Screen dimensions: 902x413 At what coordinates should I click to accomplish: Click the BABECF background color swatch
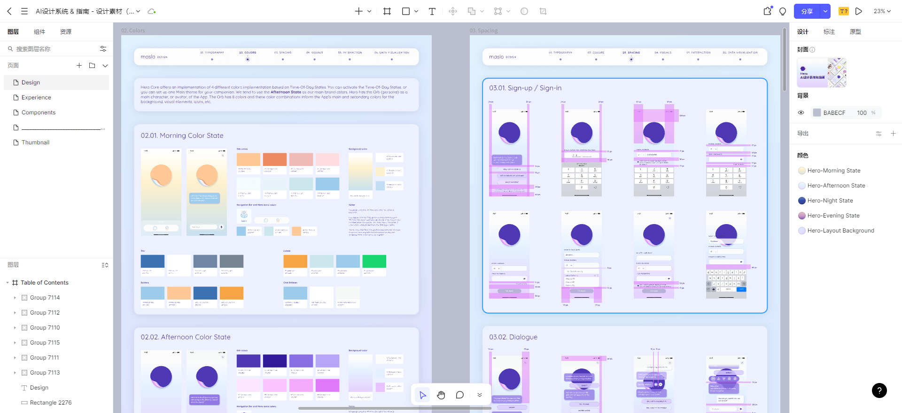pos(817,113)
